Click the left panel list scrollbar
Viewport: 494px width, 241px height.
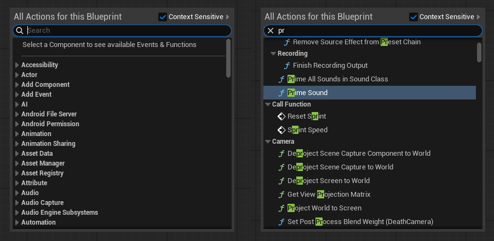coord(228,58)
